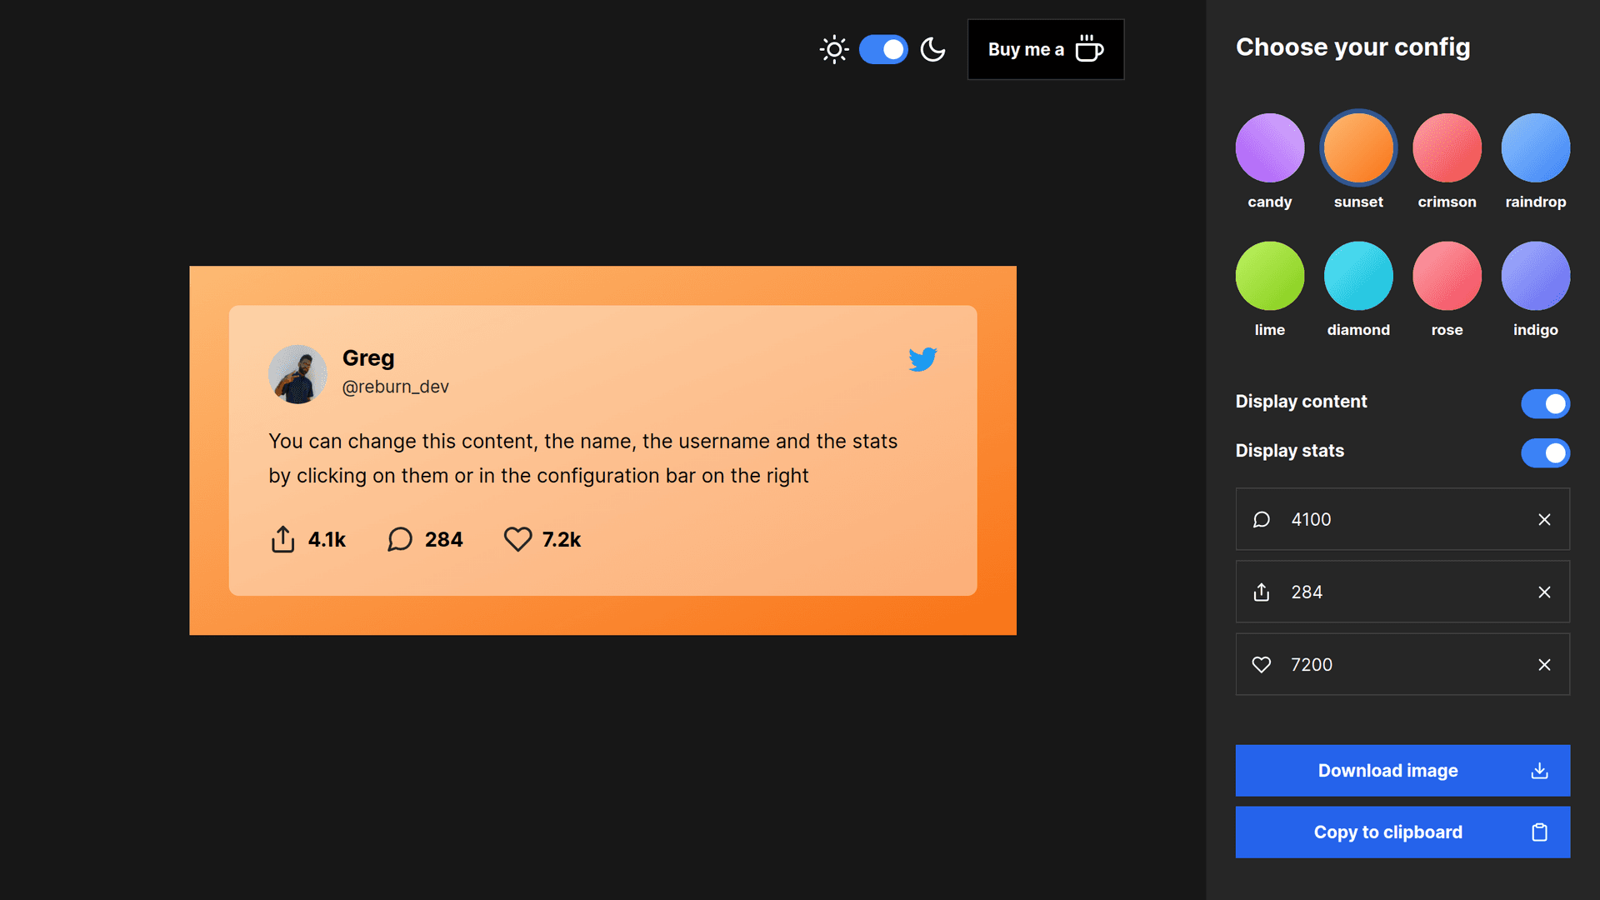This screenshot has height=900, width=1600.
Task: Click the Copy to clipboard button
Action: (1402, 832)
